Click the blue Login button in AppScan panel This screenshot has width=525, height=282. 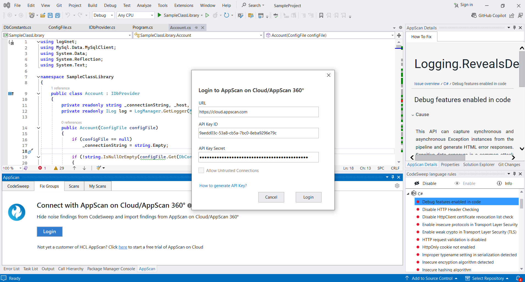tap(49, 232)
